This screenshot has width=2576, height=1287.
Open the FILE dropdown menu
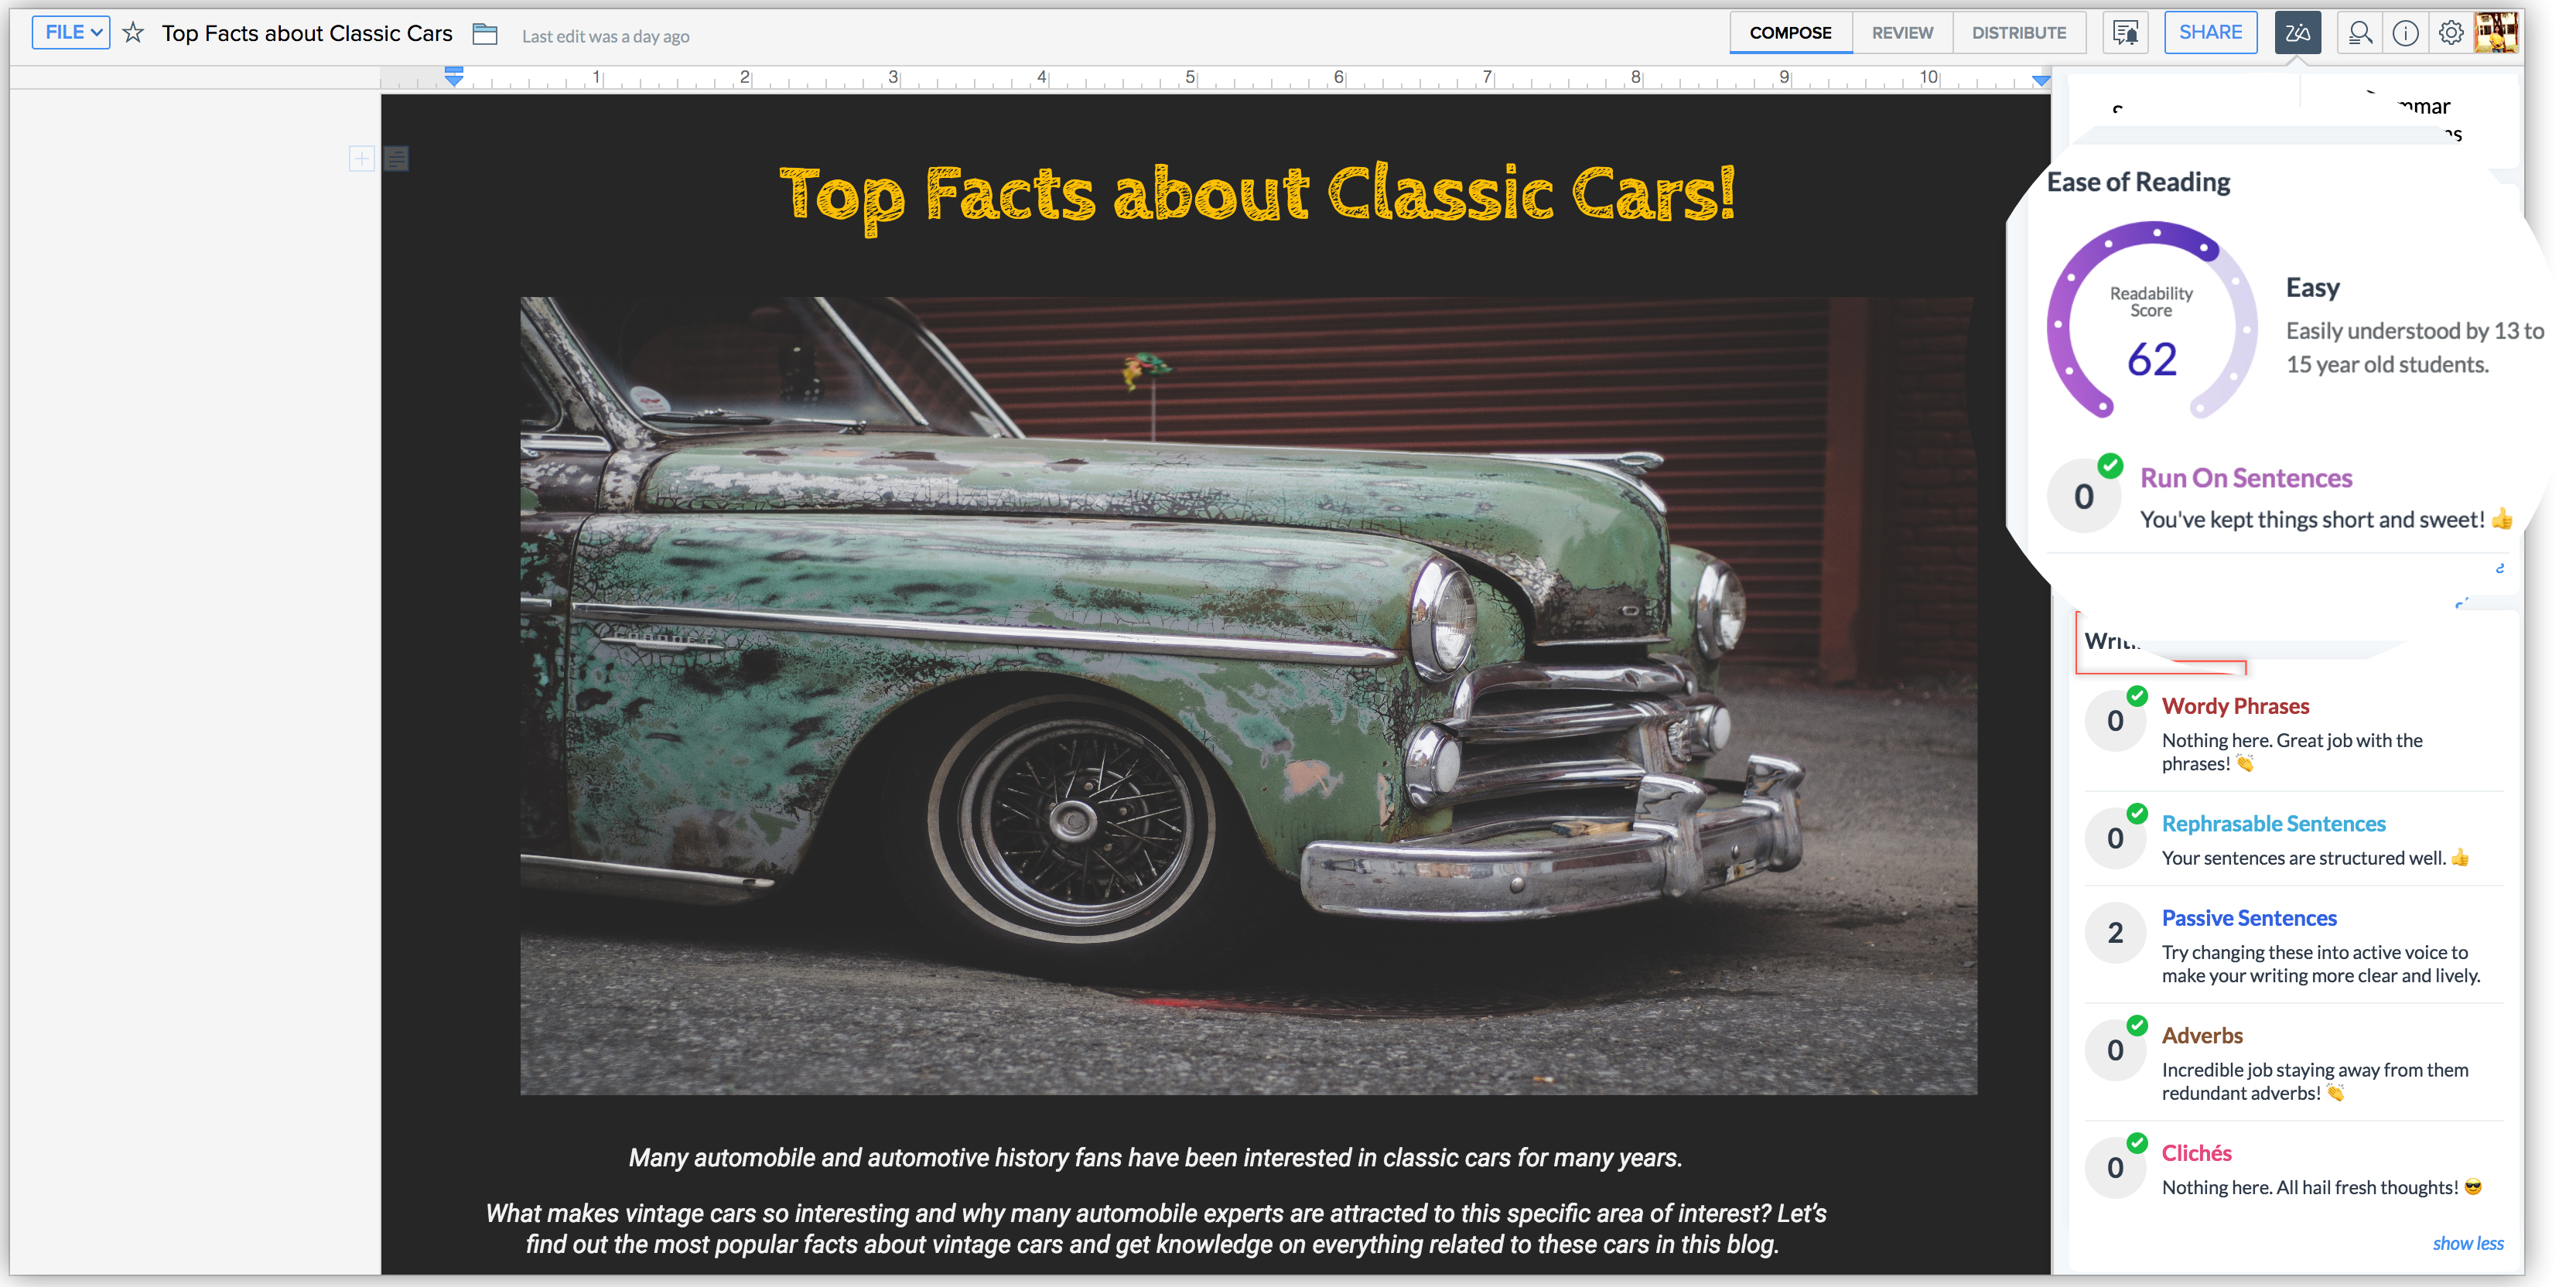tap(71, 32)
